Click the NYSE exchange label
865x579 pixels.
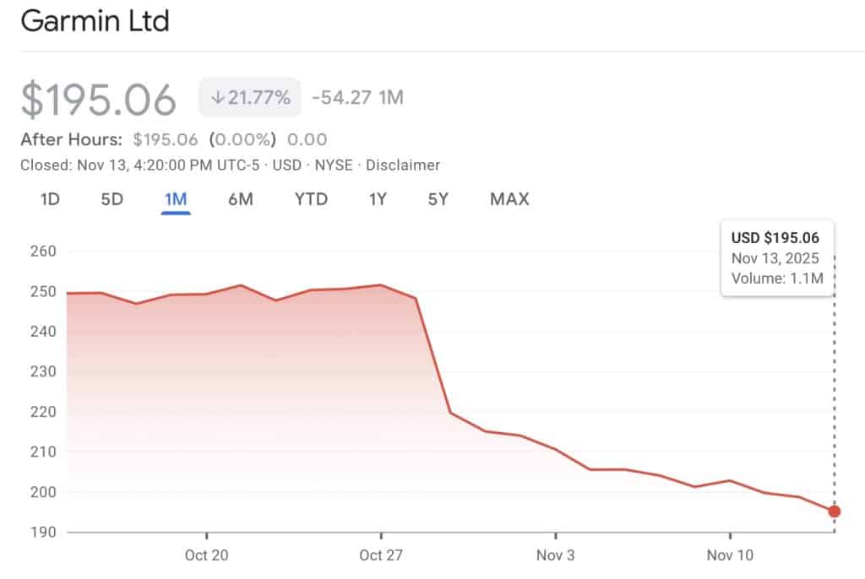point(335,165)
